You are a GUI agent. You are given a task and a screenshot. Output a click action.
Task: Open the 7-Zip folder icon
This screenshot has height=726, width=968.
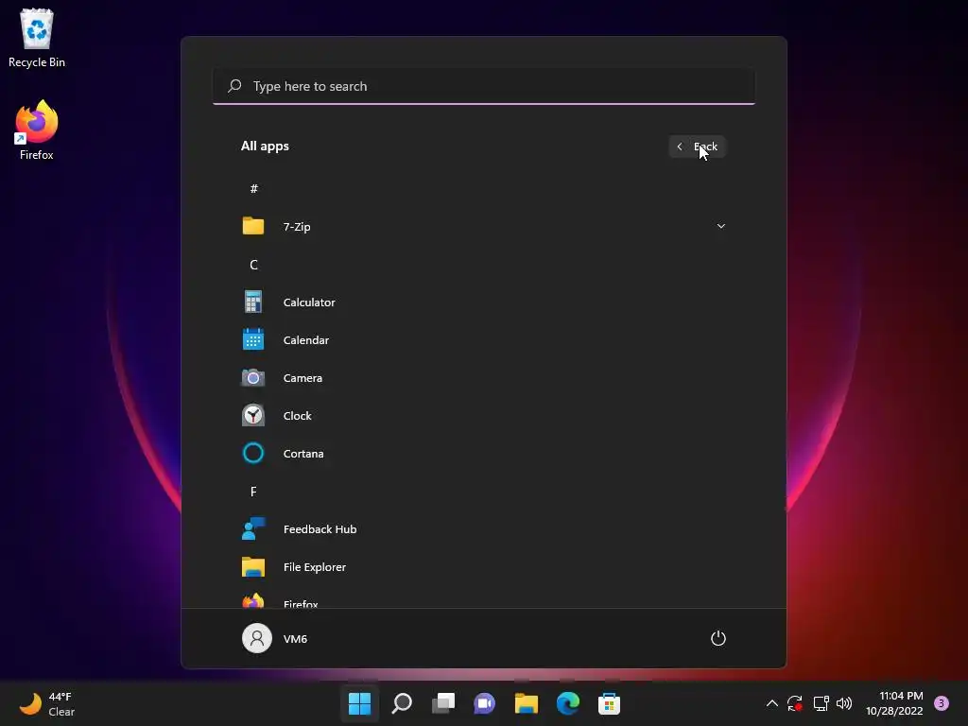[x=253, y=226]
